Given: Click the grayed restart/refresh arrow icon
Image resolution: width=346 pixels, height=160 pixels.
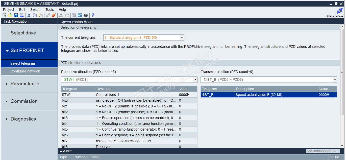Looking at the screenshot, I should pos(67,15).
